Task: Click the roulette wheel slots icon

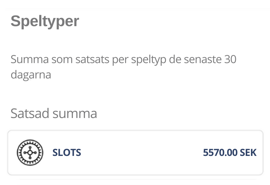Action: (30, 153)
